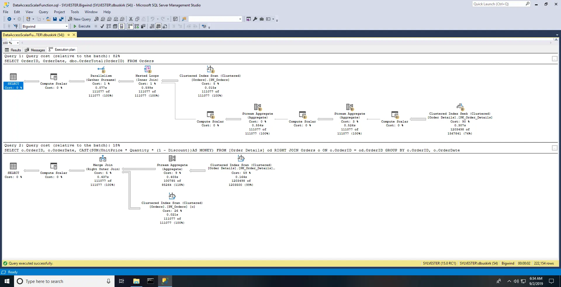Image resolution: width=561 pixels, height=287 pixels.
Task: Open File Explorer from the taskbar
Action: click(x=136, y=281)
